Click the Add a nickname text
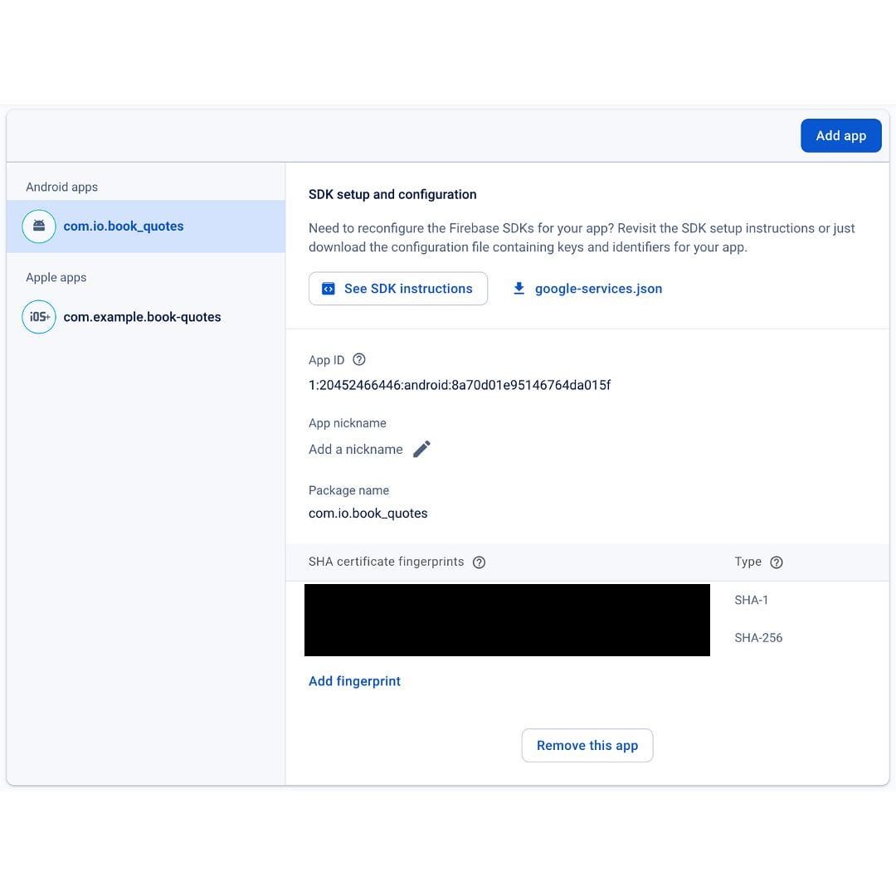Screen dimensions: 896x896 point(355,450)
